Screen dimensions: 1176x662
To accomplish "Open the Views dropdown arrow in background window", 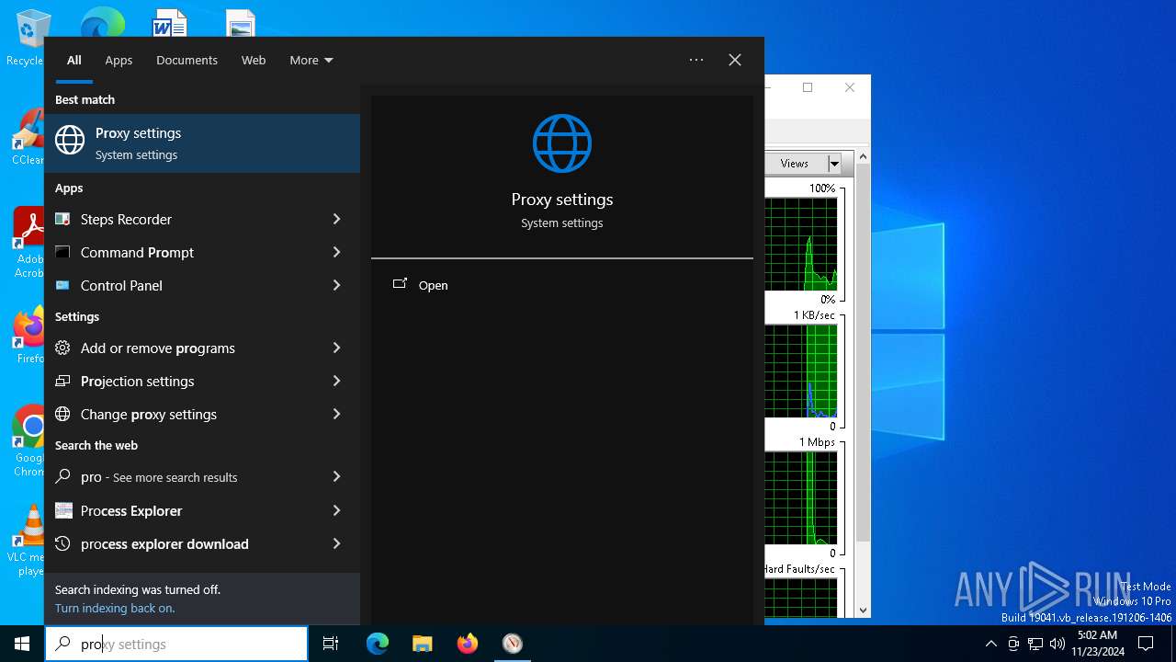I will (834, 164).
